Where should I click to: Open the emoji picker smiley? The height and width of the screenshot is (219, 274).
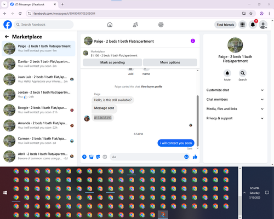point(186,157)
